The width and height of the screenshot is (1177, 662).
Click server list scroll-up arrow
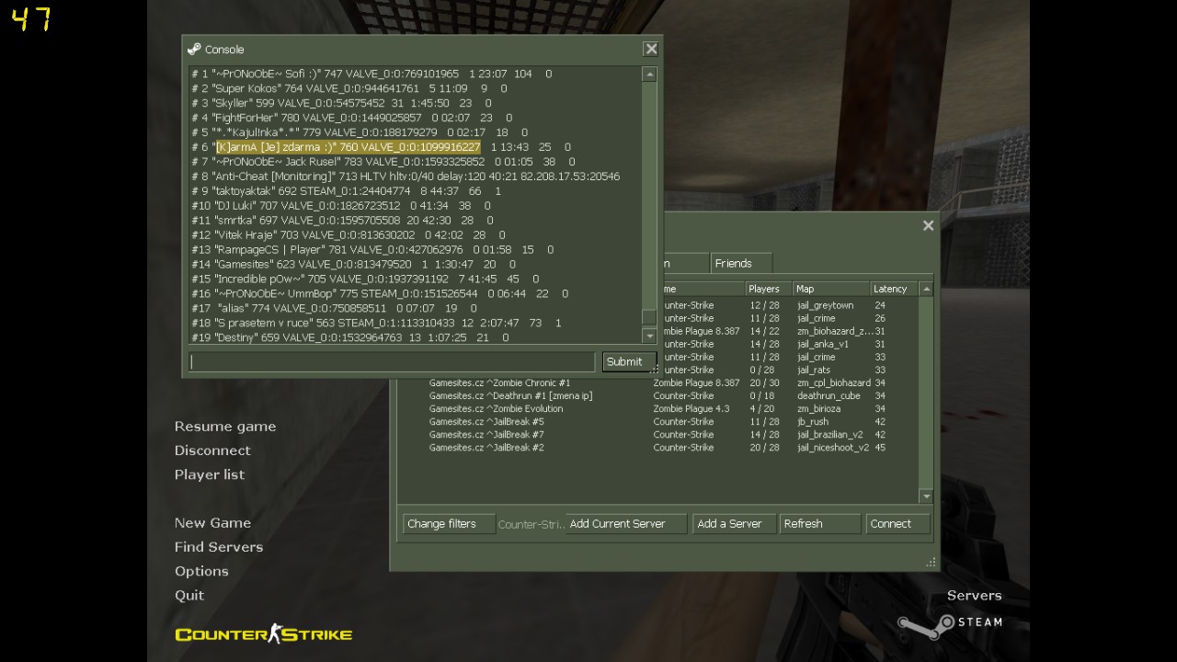[x=926, y=289]
